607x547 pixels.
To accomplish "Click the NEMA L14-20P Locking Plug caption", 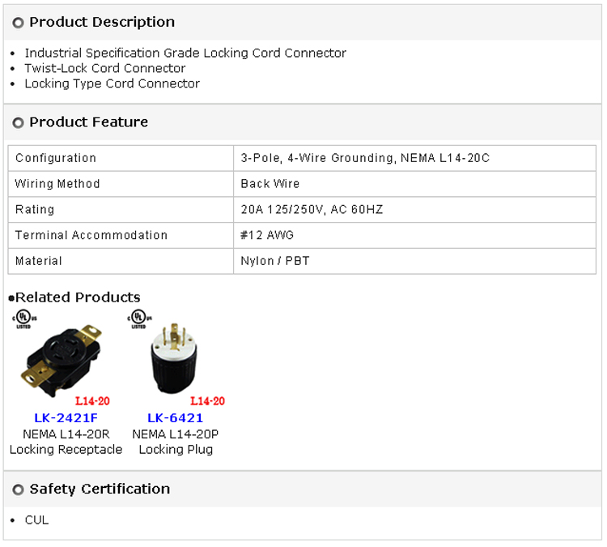I will coord(176,442).
